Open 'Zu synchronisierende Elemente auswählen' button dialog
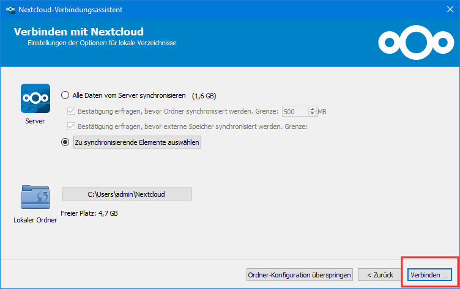 click(136, 142)
